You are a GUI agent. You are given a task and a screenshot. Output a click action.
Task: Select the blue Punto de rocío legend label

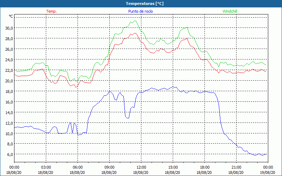coord(140,11)
